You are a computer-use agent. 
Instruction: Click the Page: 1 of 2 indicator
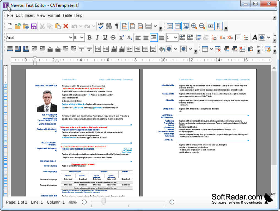pos(17,202)
